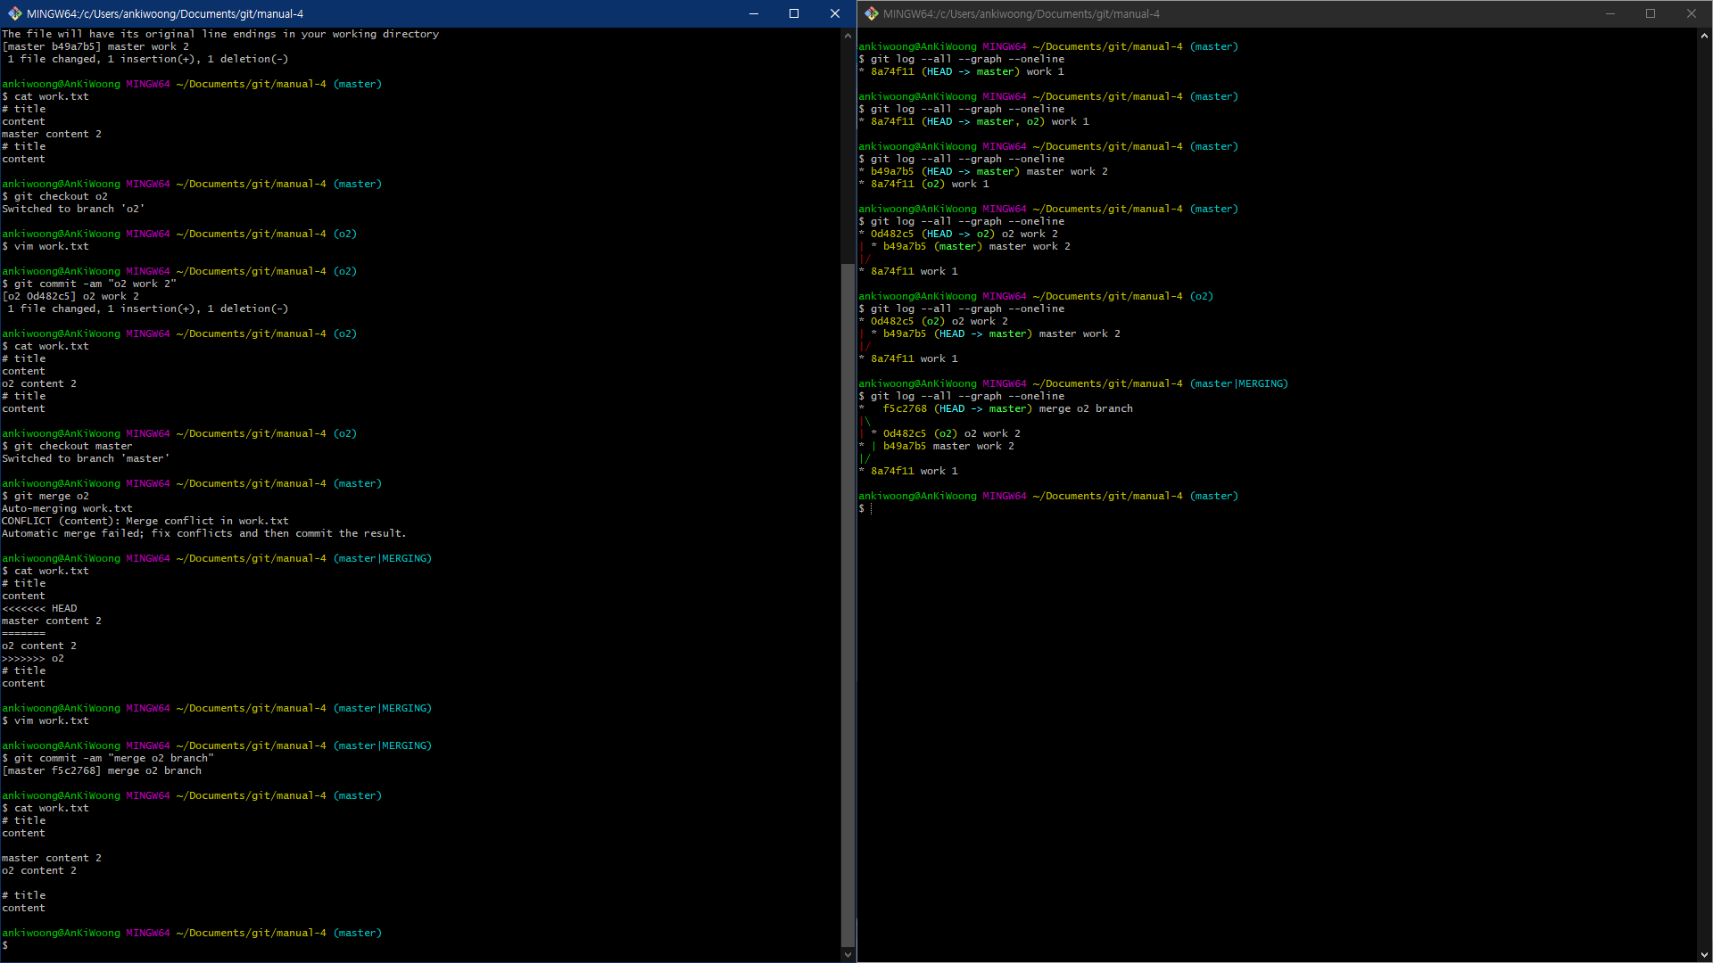Click the left terminal scrollbar up arrow
The image size is (1713, 963).
click(848, 36)
